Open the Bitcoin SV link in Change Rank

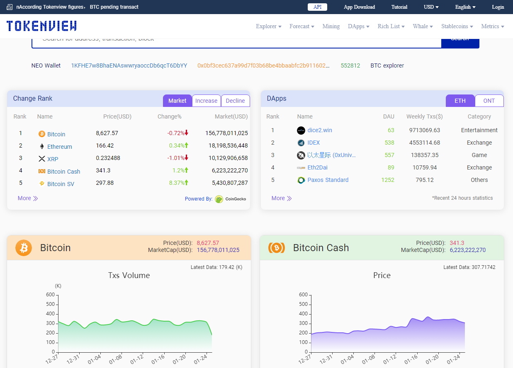[61, 184]
